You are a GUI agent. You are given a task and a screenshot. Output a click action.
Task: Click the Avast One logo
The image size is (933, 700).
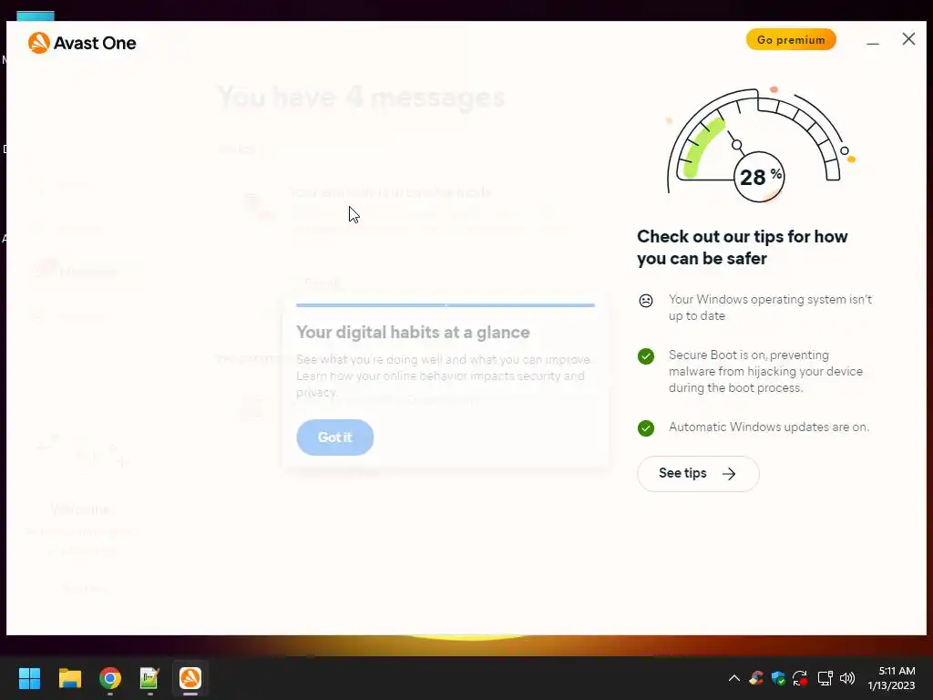[x=82, y=43]
